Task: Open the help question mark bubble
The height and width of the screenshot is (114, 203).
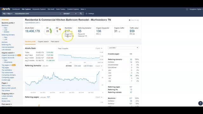Action: [200, 103]
